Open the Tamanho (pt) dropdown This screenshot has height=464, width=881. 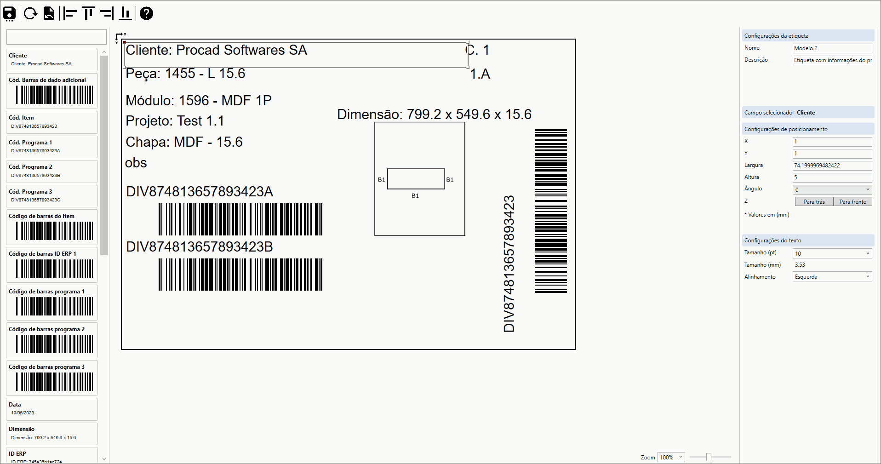(x=832, y=253)
